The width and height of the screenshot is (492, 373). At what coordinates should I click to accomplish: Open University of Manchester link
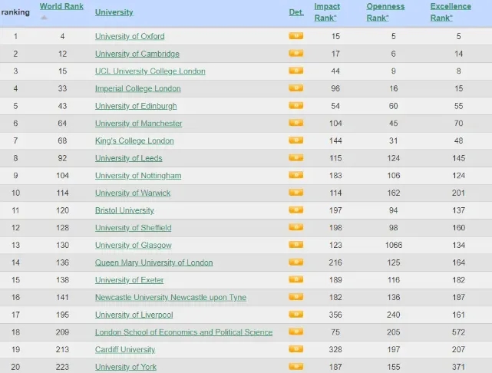(x=138, y=124)
